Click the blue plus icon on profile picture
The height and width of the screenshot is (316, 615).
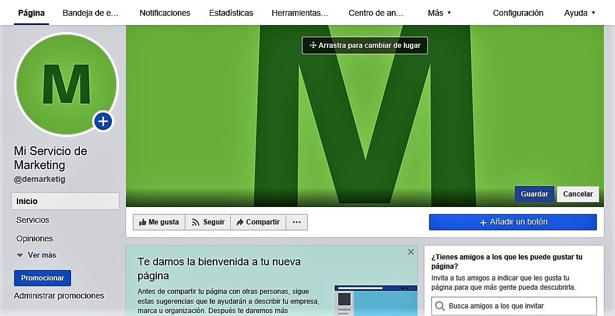click(103, 121)
